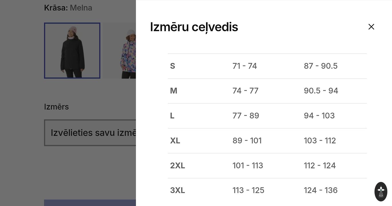Open the floating chat assistant icon
Screen dimensions: 392x206
click(381, 191)
